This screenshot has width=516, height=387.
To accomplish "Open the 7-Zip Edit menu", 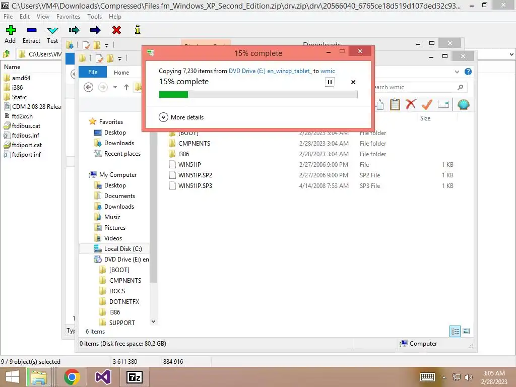I will pyautogui.click(x=25, y=17).
